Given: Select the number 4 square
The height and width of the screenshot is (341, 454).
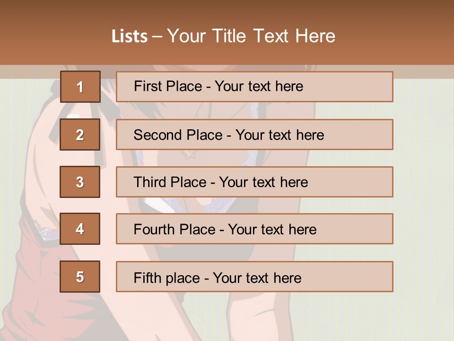Looking at the screenshot, I should point(80,229).
